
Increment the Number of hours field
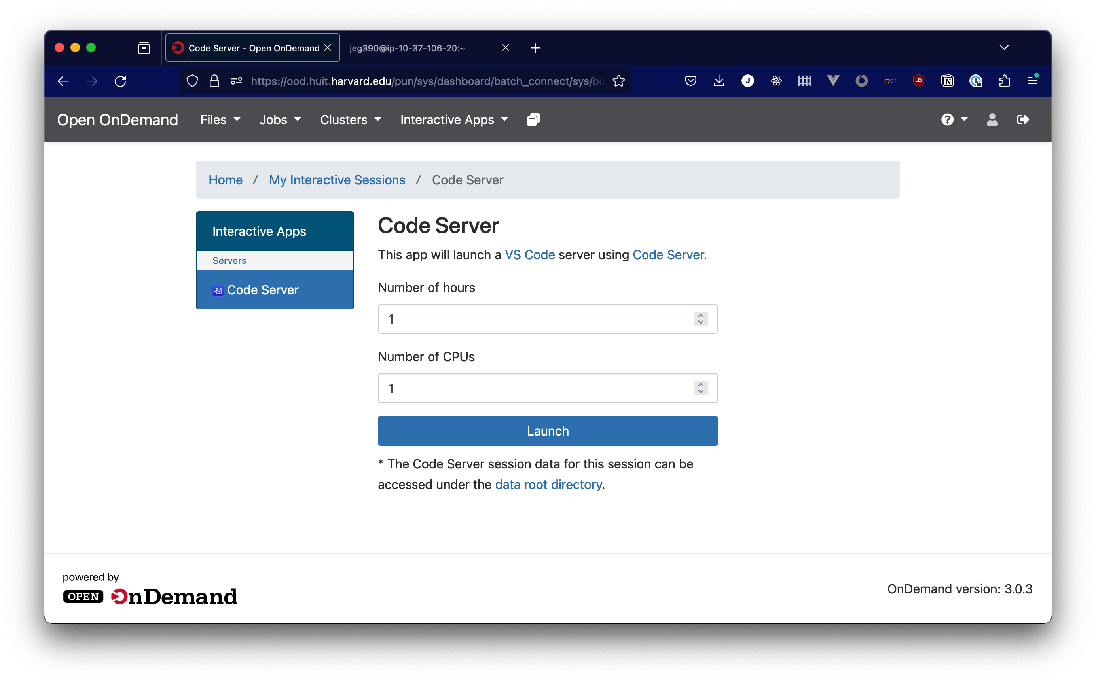(701, 315)
